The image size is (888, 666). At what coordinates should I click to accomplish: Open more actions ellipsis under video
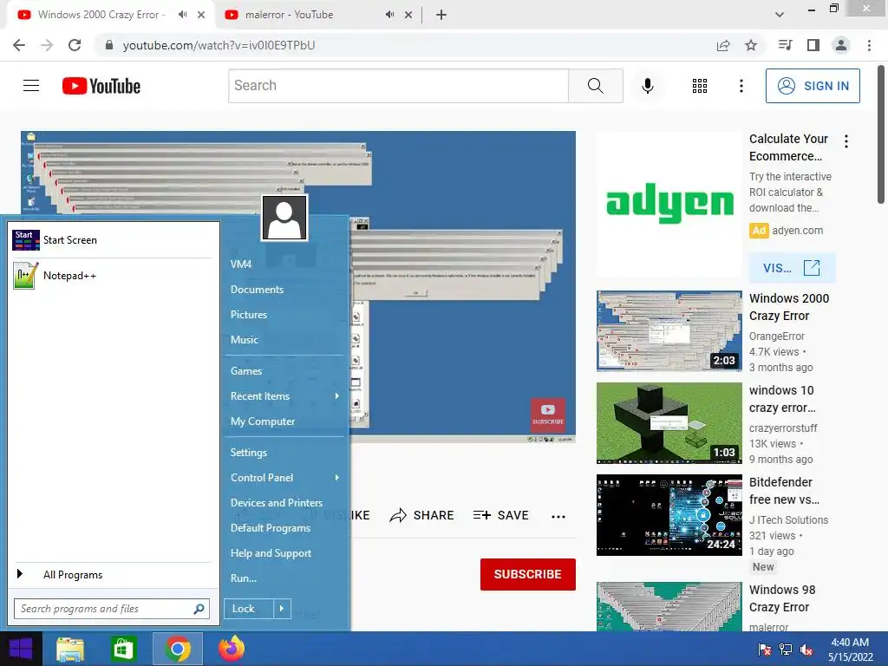558,516
